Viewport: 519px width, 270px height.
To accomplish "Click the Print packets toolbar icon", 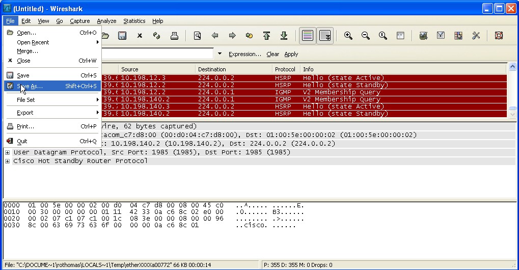I will (x=174, y=36).
